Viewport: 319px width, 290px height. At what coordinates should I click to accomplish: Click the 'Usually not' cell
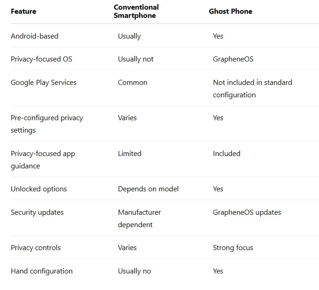coord(135,59)
